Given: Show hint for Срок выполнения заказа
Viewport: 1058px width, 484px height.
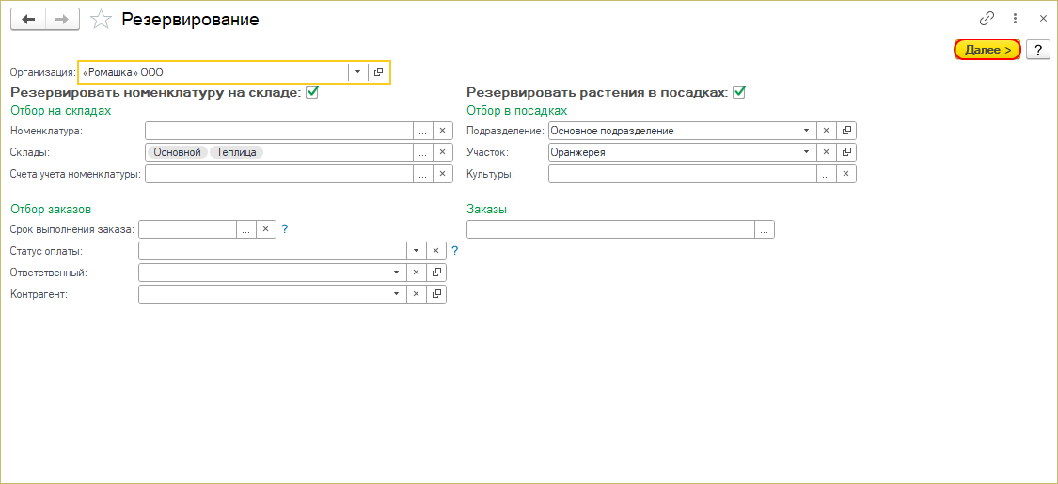Looking at the screenshot, I should (285, 229).
